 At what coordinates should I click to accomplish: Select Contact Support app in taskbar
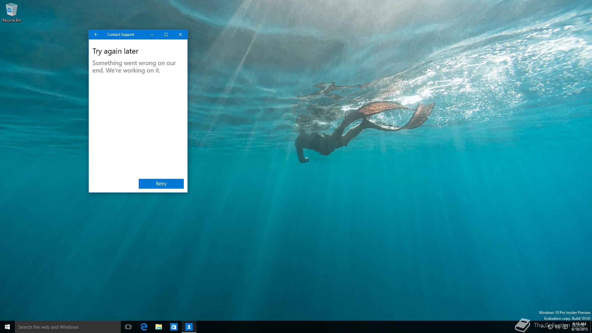pyautogui.click(x=189, y=327)
